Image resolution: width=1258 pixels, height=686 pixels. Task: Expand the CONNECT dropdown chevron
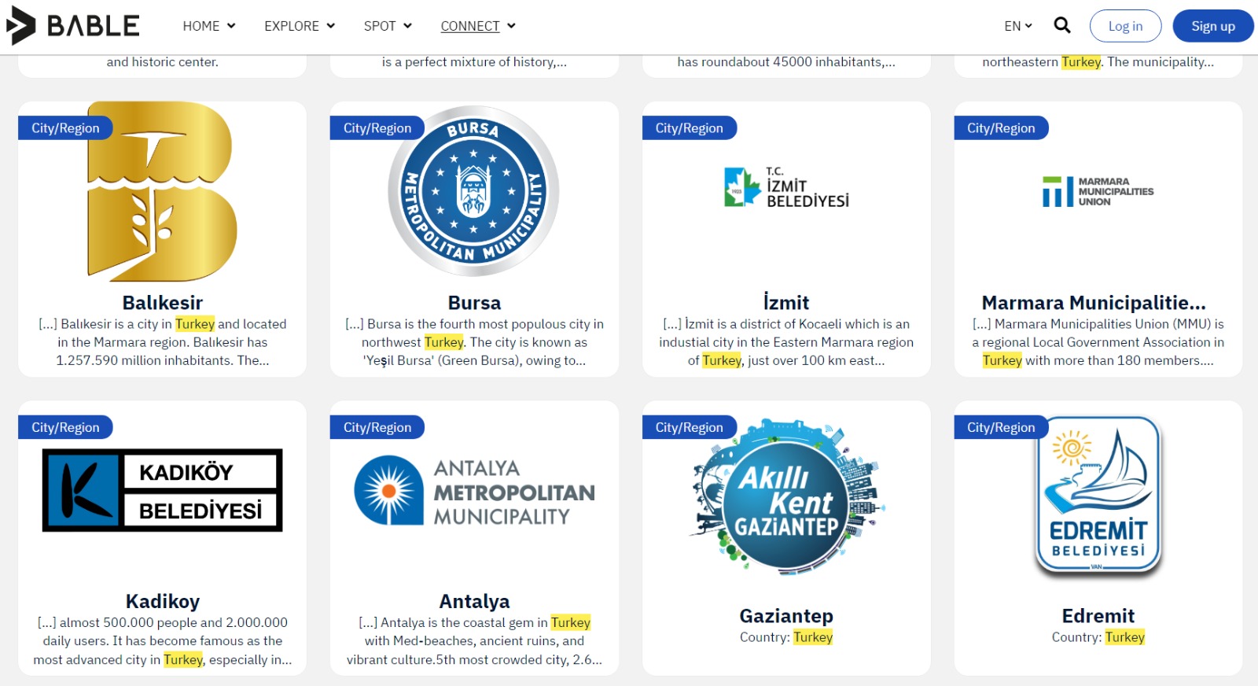[511, 26]
